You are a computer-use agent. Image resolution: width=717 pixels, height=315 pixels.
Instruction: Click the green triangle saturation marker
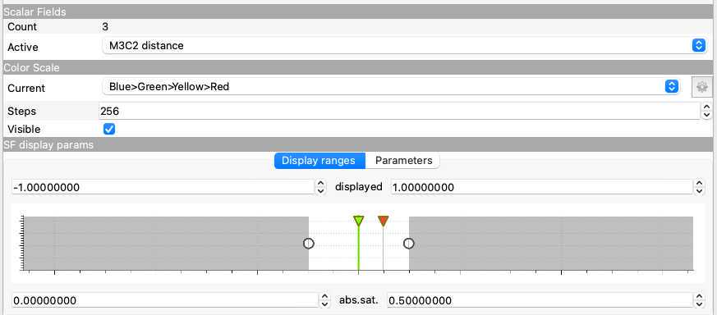click(358, 221)
